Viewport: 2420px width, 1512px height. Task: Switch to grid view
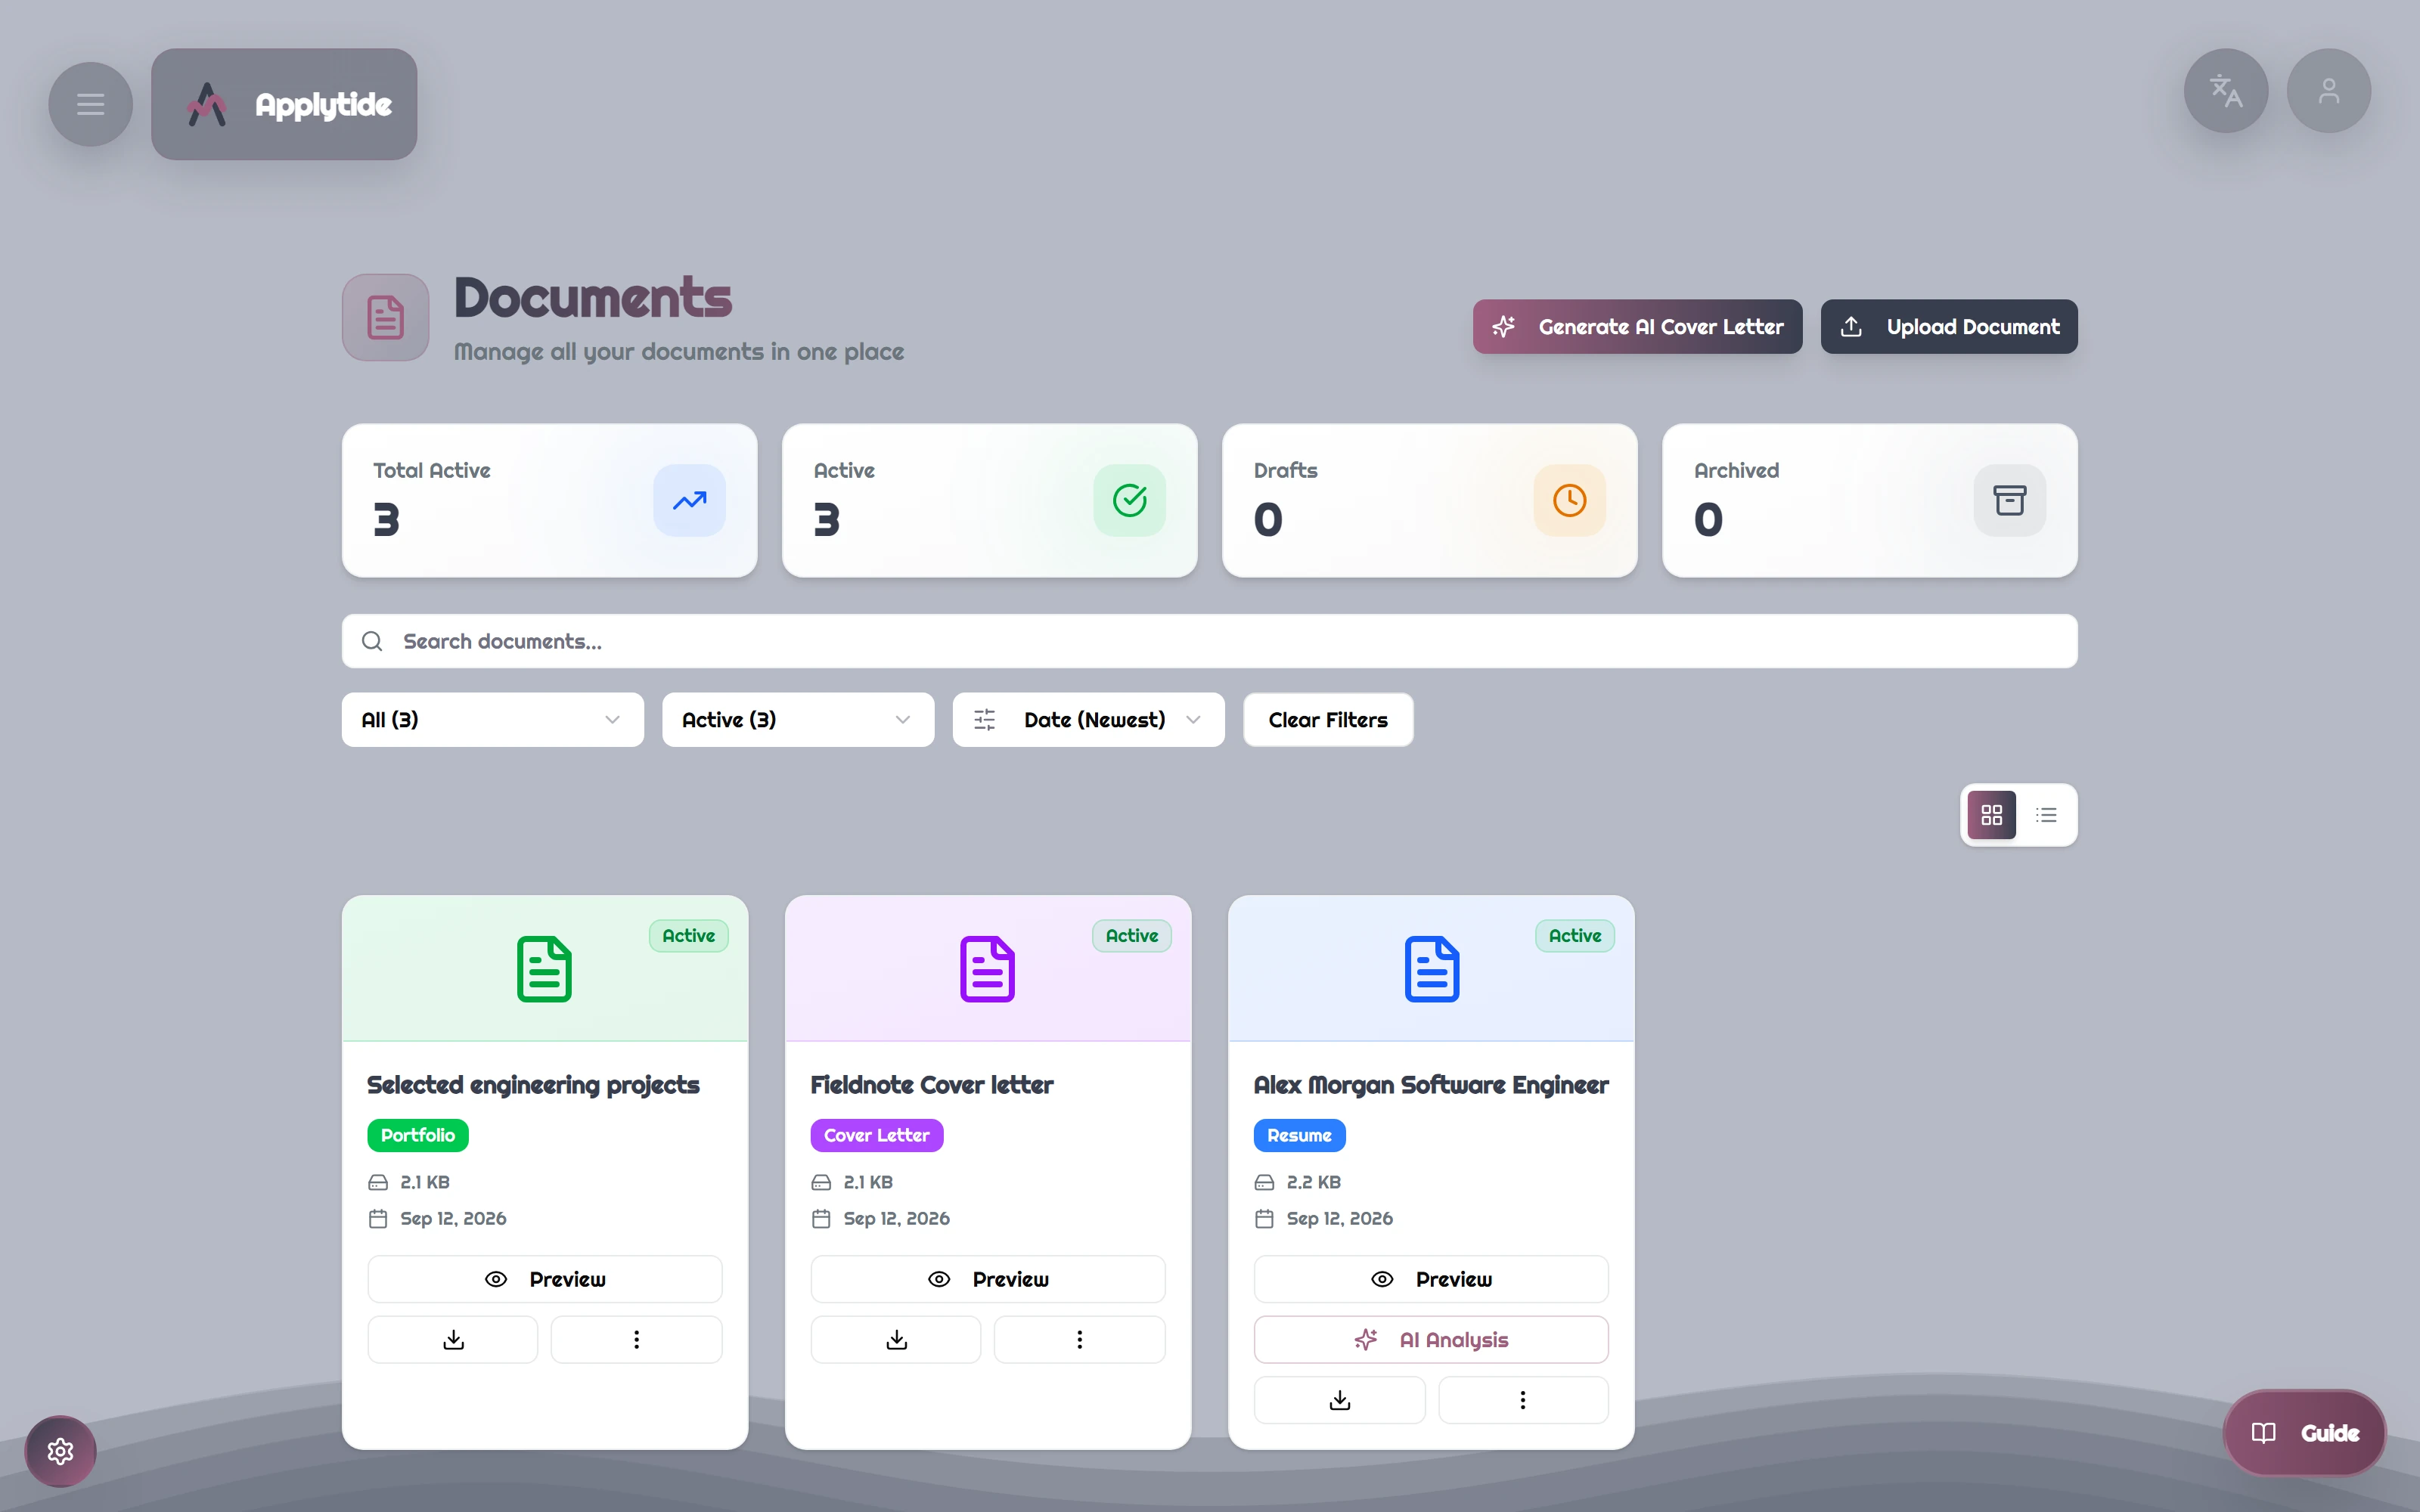pyautogui.click(x=1992, y=815)
